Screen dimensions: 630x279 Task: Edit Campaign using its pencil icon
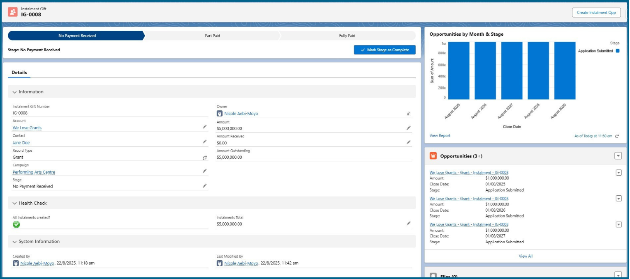(x=204, y=171)
